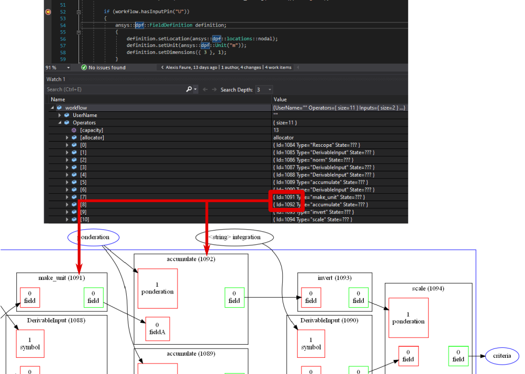Collapse the workflow watch entry
Screen dimensions: 525x374
coord(52,108)
